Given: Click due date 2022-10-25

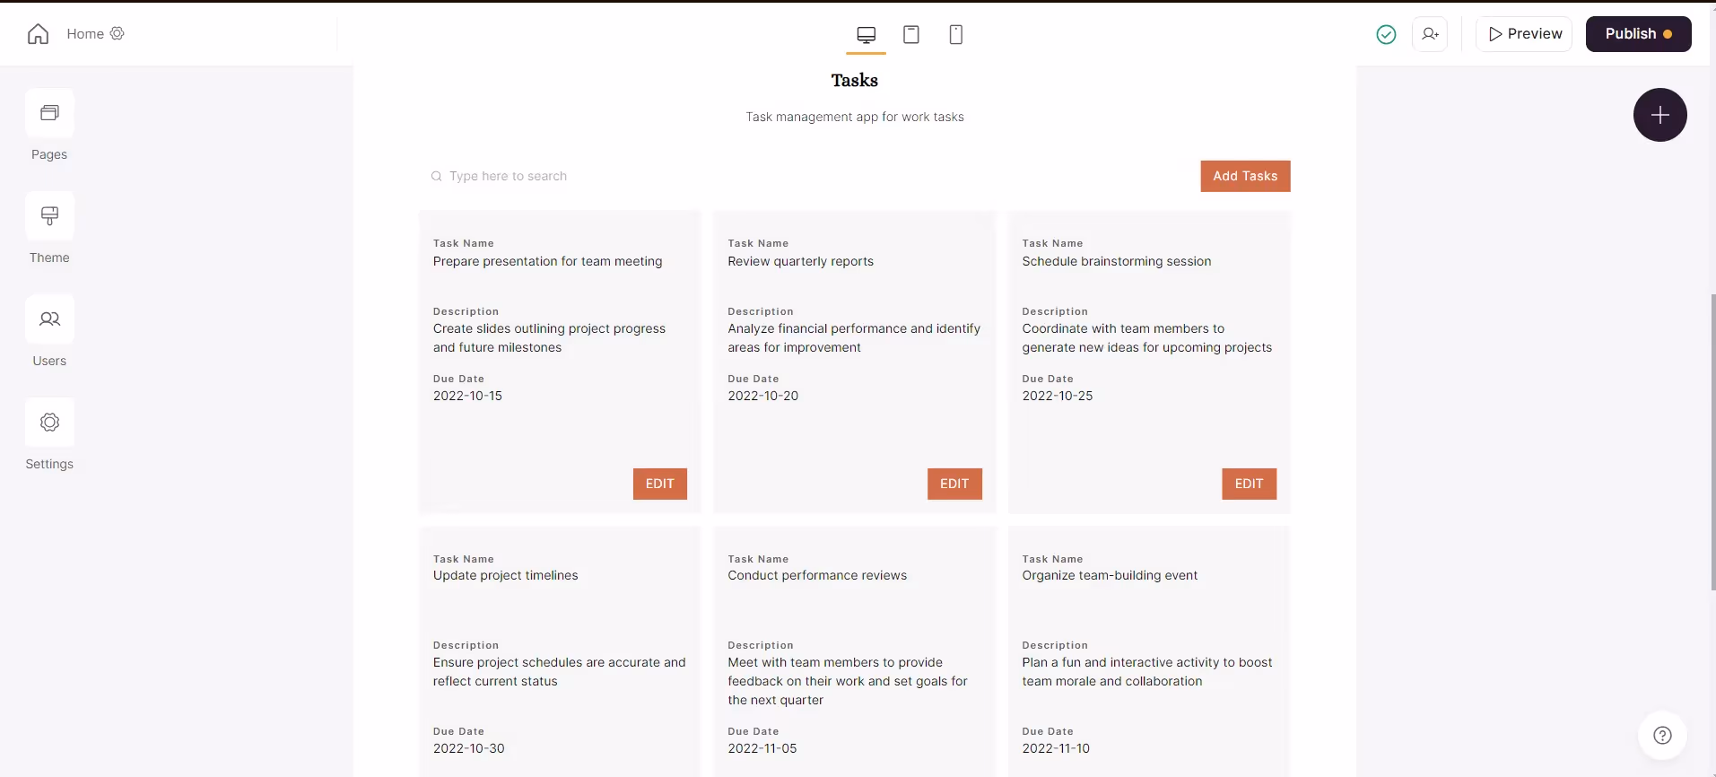Looking at the screenshot, I should click(1057, 396).
